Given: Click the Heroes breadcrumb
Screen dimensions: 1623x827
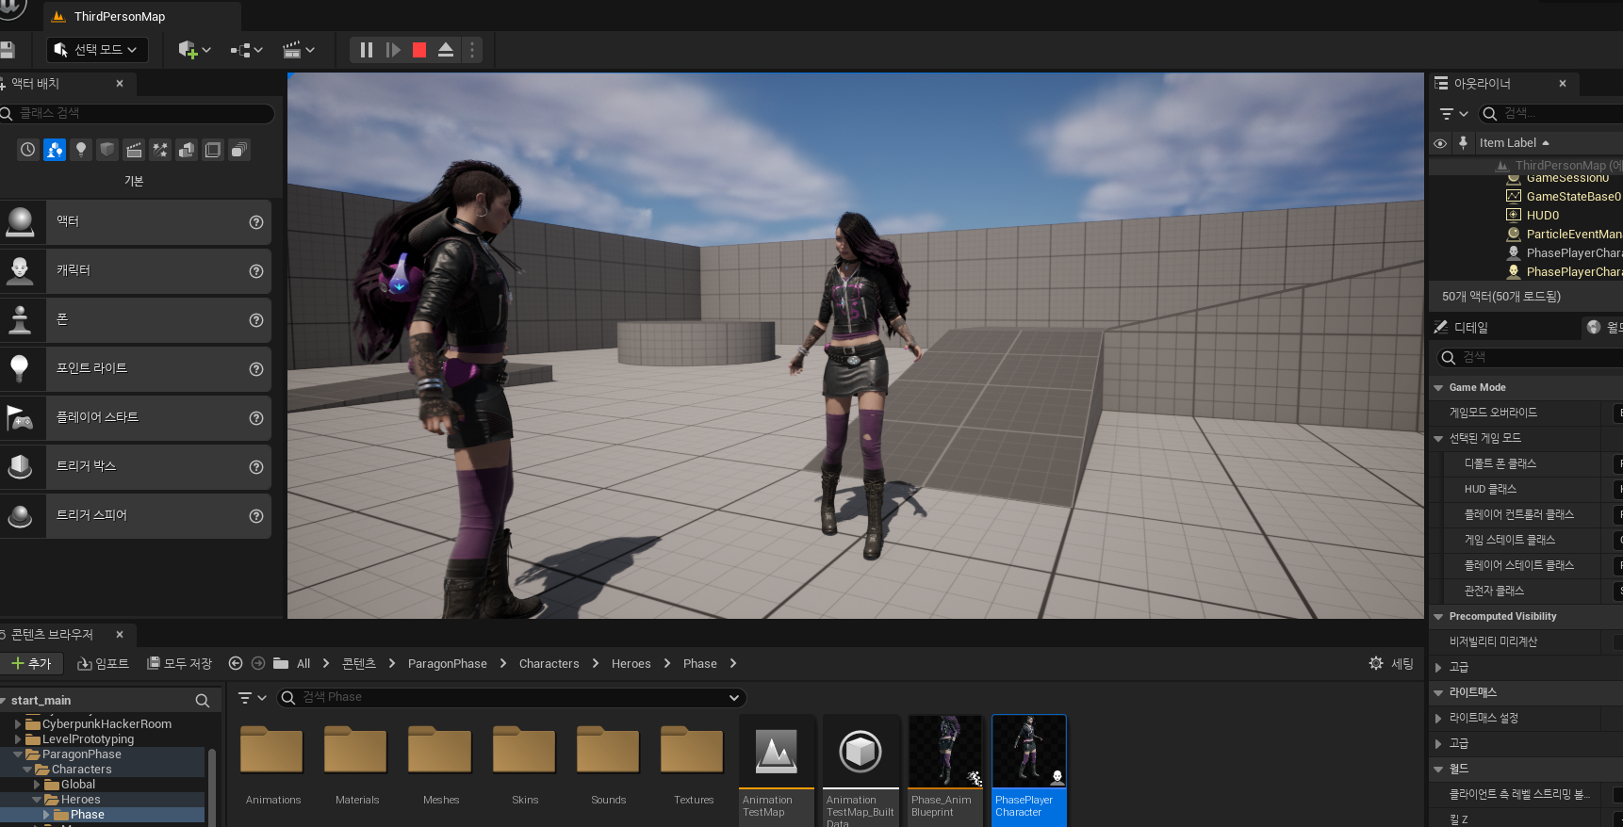Looking at the screenshot, I should pos(631,664).
